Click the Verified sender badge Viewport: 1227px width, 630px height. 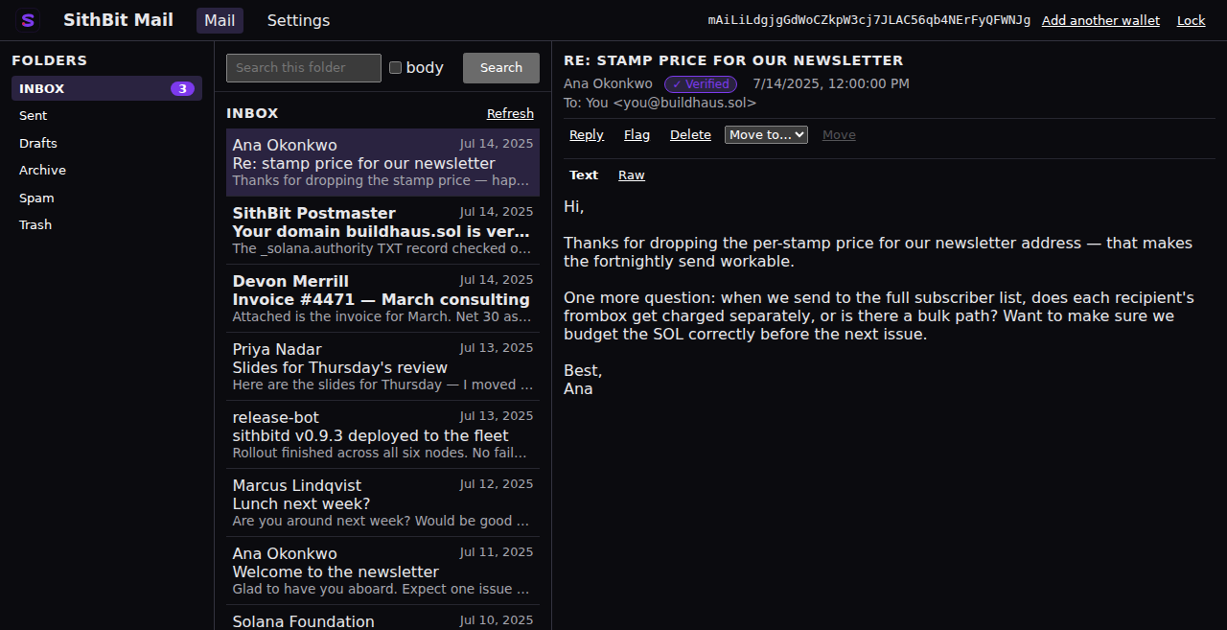[x=701, y=84]
